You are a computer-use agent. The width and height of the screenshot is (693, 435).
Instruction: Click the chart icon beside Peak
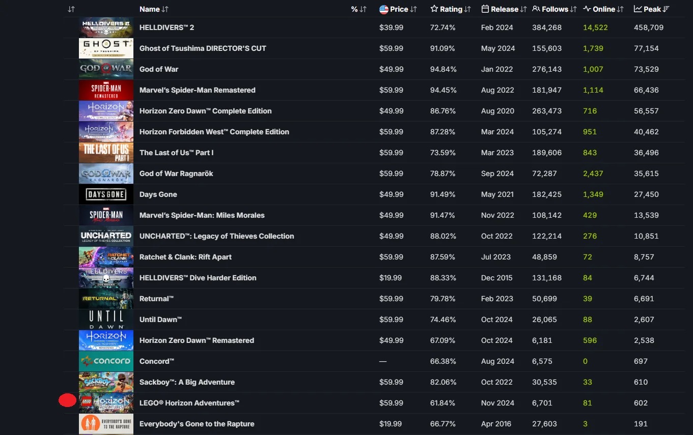point(638,9)
